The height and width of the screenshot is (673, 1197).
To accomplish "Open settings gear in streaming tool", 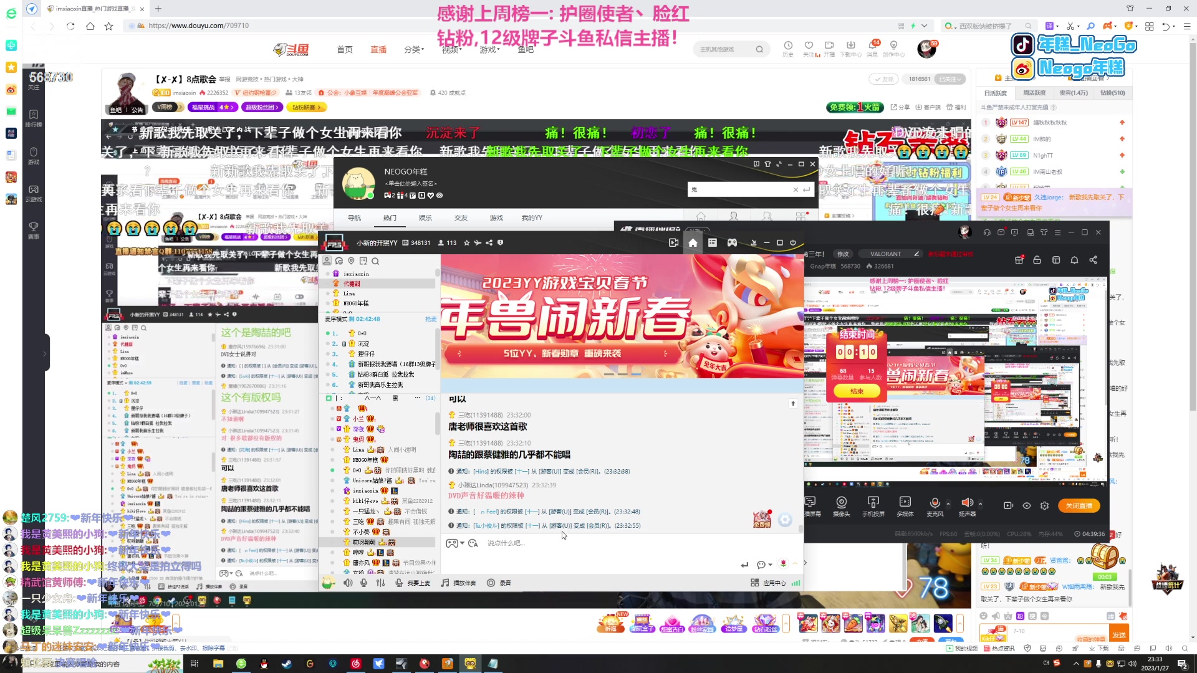I will [1045, 505].
